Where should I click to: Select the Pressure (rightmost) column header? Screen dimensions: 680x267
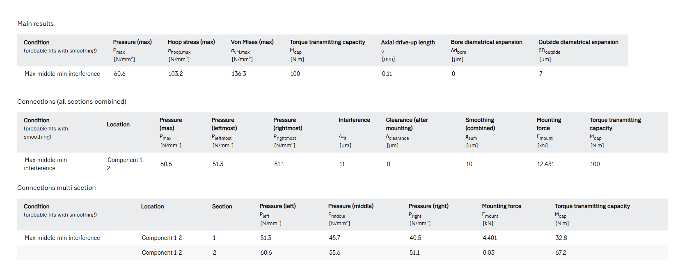click(x=288, y=124)
